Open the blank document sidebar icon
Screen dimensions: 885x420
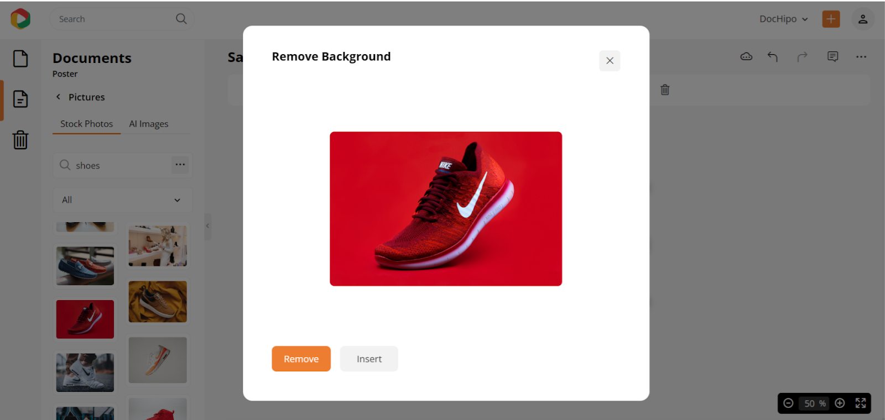click(20, 59)
